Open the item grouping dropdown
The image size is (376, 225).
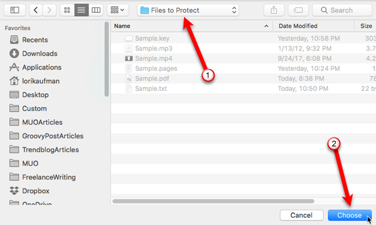point(118,10)
